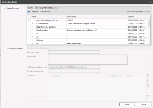Click the Interview name input field
This screenshot has height=108, width=153.
[x=74, y=52]
